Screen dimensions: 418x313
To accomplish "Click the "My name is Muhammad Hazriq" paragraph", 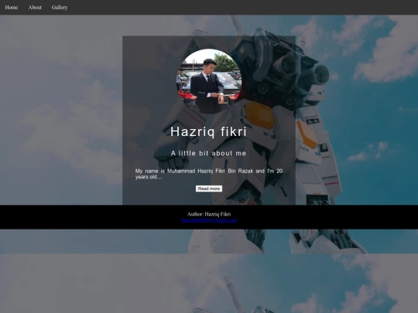I will [209, 174].
